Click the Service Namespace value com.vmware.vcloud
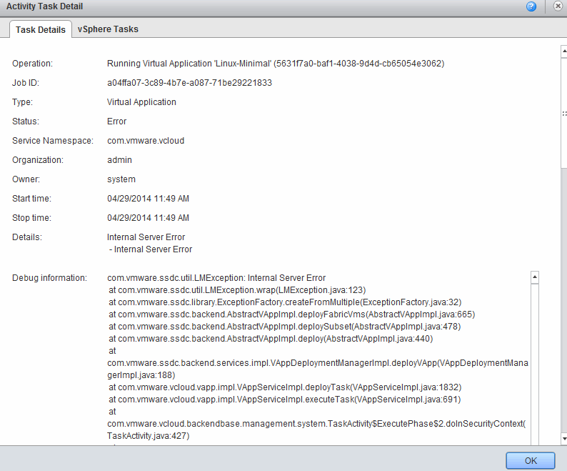 click(146, 141)
